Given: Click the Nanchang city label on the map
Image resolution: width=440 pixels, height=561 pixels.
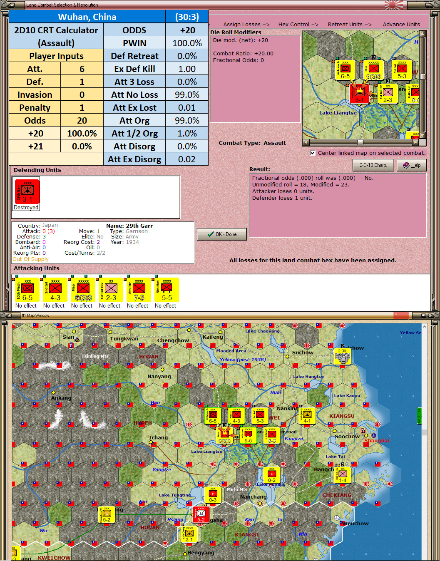Looking at the screenshot, I should [253, 496].
